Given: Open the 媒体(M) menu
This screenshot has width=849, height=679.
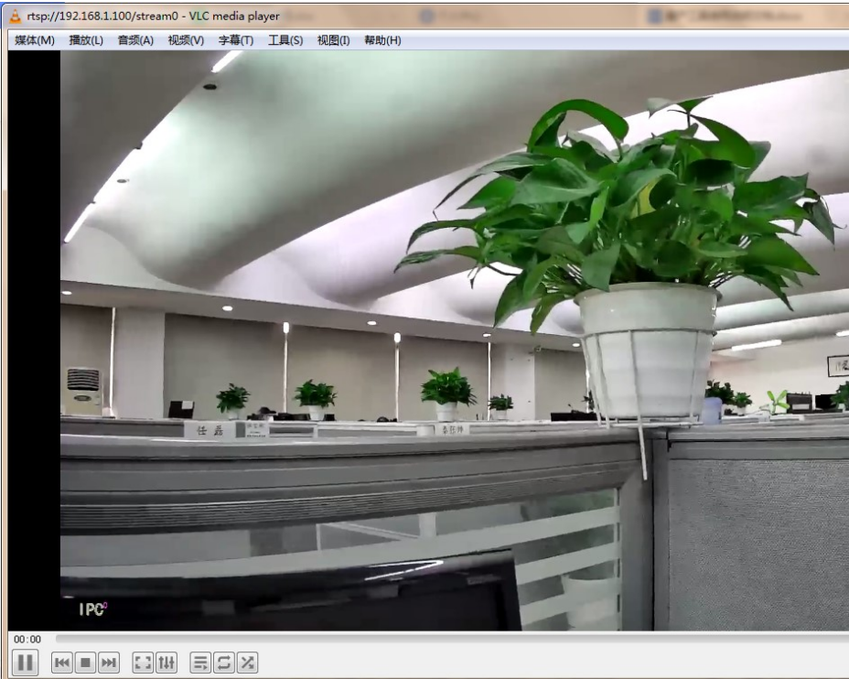Looking at the screenshot, I should (x=35, y=40).
